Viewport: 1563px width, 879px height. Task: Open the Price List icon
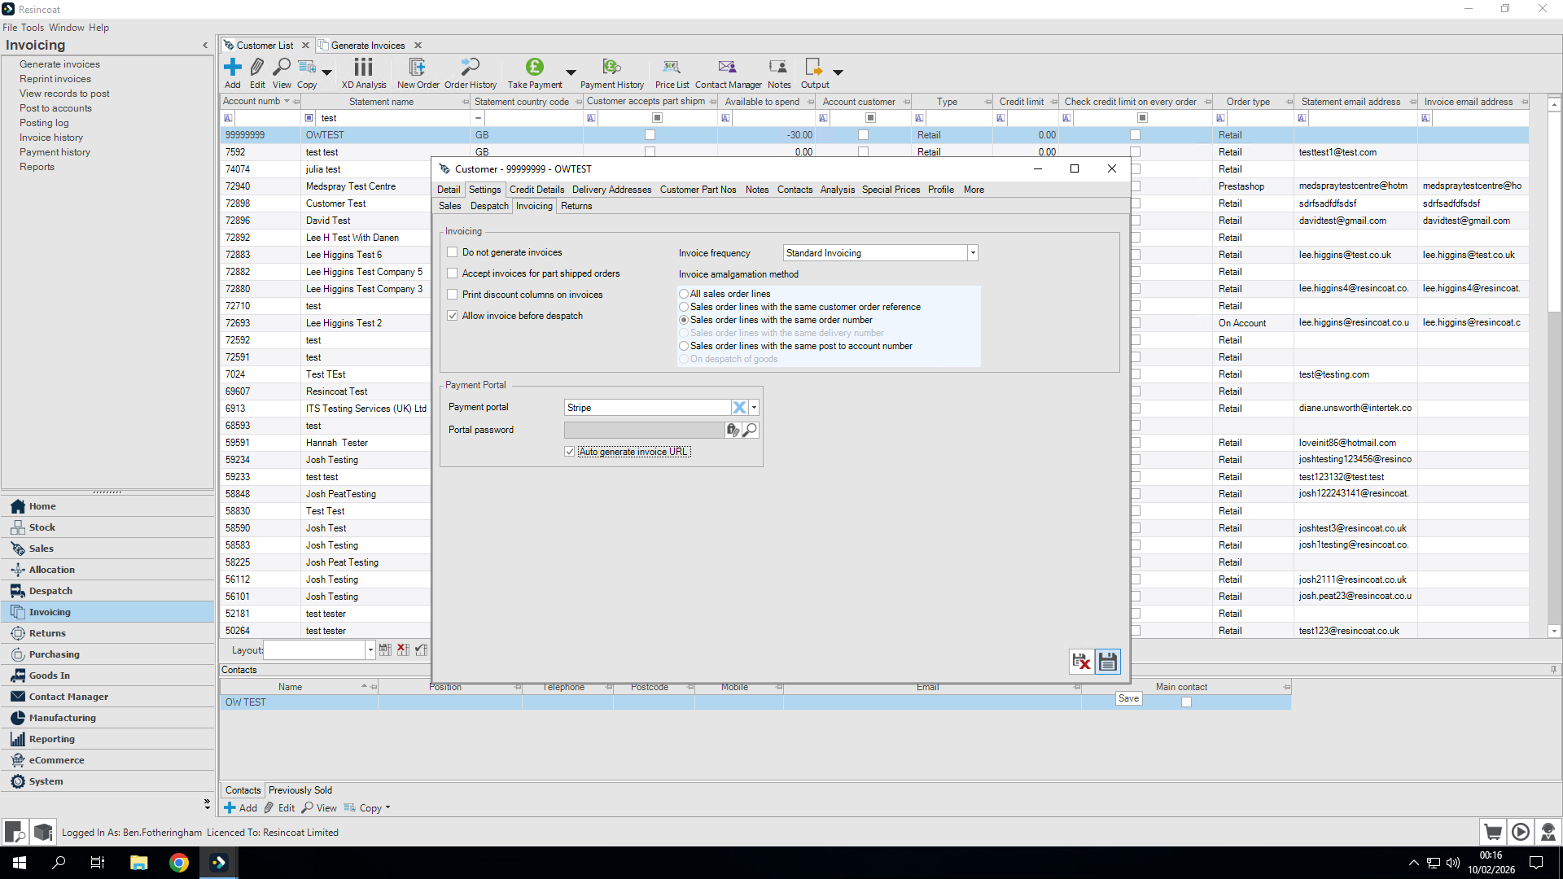tap(671, 72)
